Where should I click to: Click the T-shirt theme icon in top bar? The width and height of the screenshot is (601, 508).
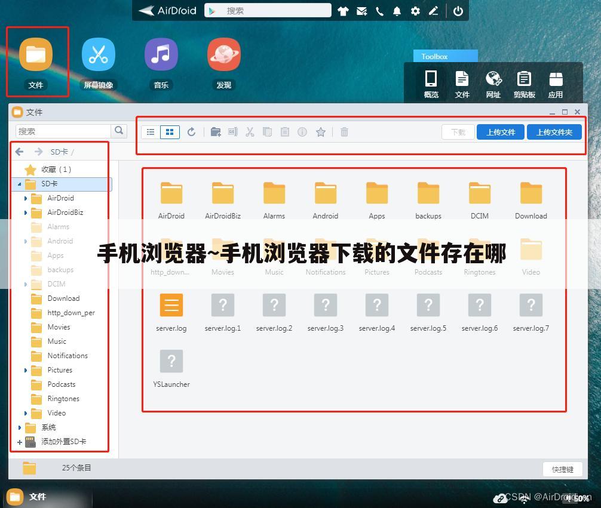tap(343, 11)
